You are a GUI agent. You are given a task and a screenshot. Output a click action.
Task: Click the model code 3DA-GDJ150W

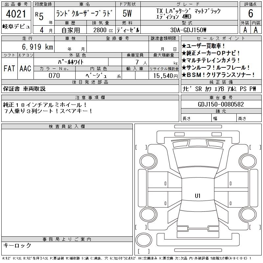click(188, 30)
